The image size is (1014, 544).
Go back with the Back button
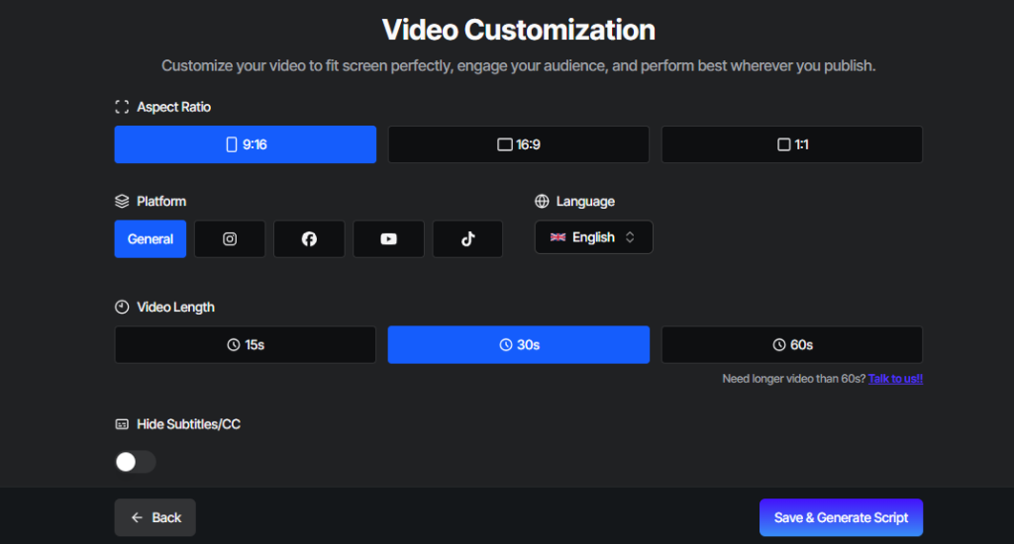[155, 517]
